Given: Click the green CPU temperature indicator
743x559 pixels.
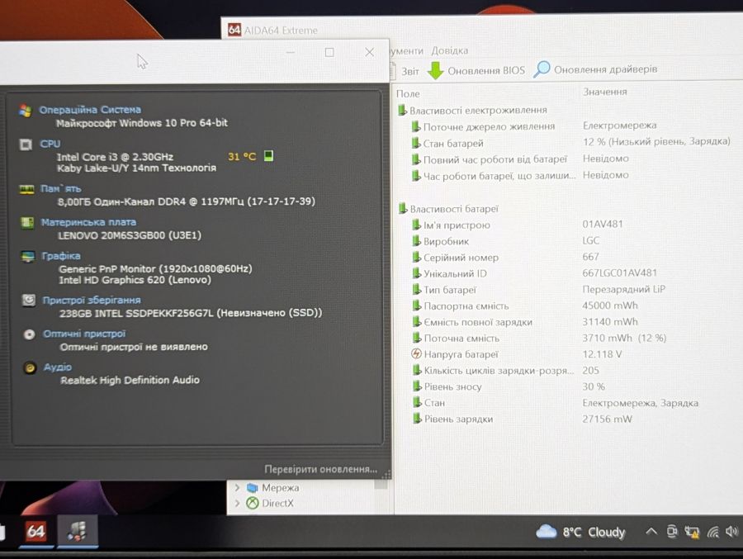Looking at the screenshot, I should point(268,155).
